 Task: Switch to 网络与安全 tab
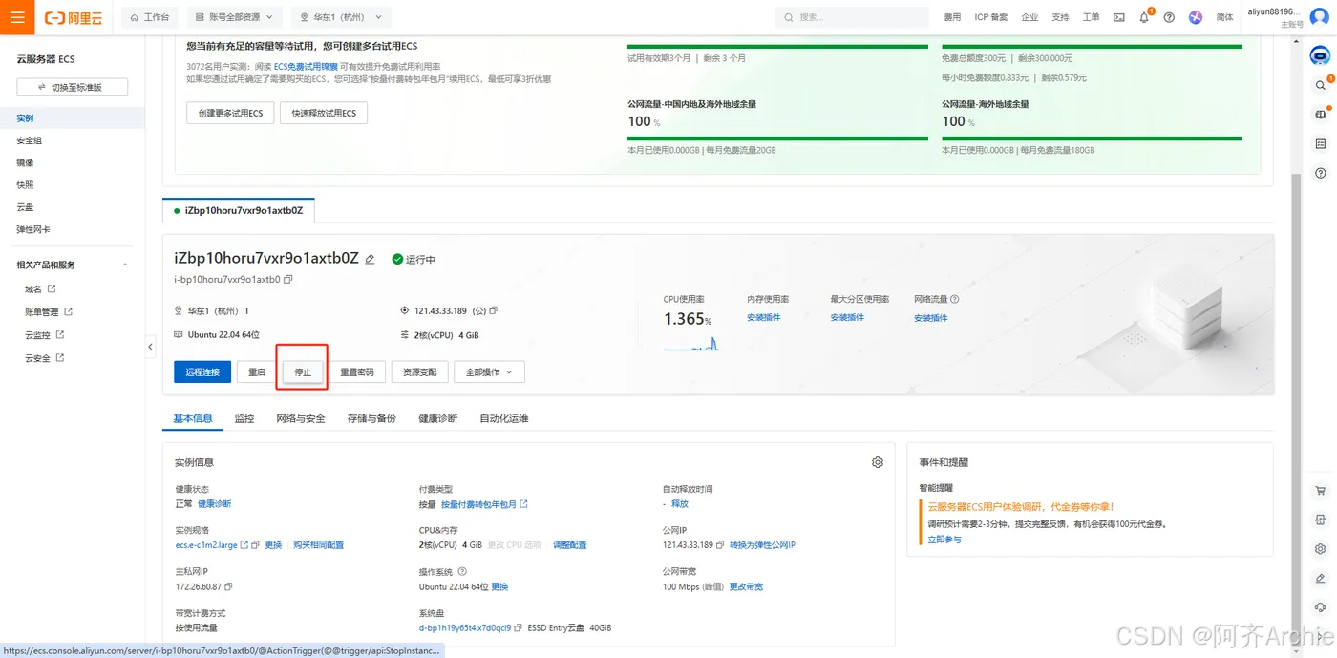tap(301, 418)
